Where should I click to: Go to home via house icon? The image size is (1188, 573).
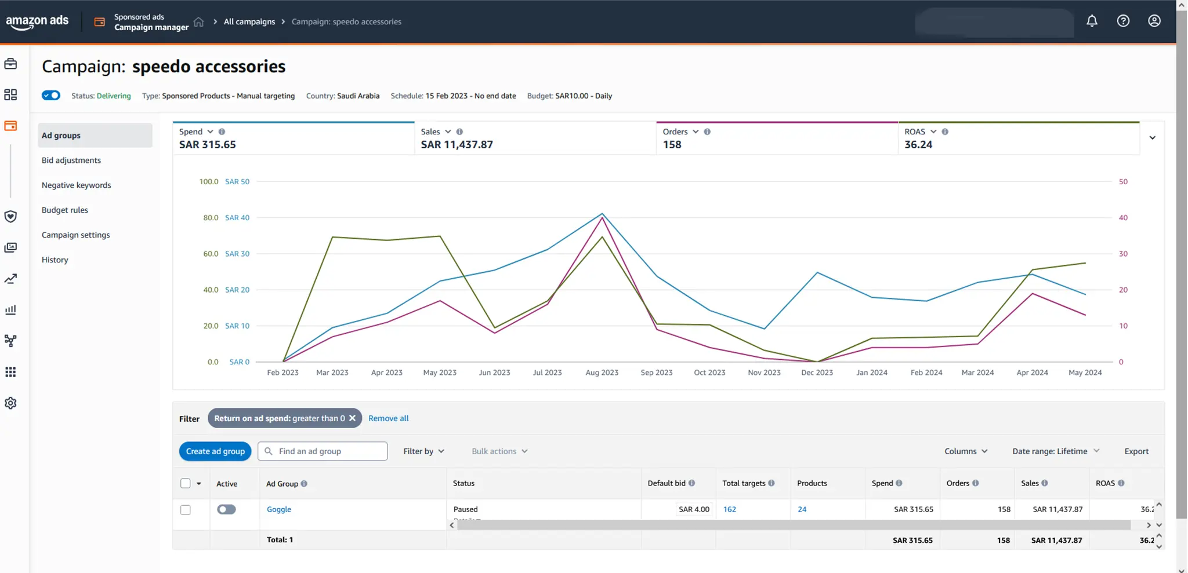[x=198, y=22]
